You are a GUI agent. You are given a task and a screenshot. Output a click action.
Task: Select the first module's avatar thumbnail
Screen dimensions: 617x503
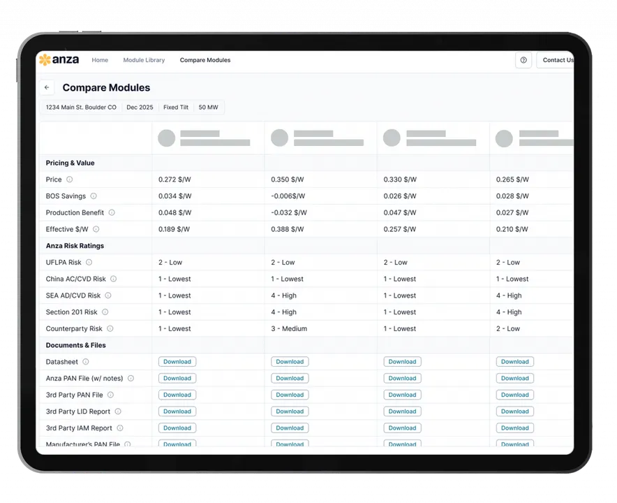click(167, 138)
